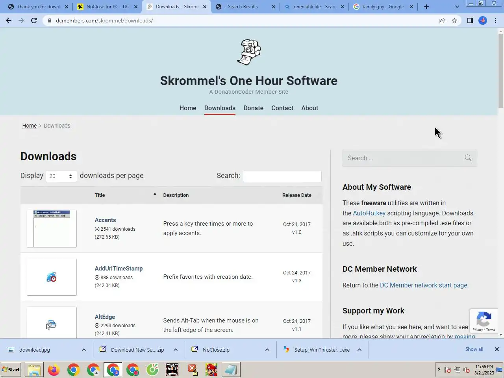
Task: Expand download.jpg download options chevron
Action: pos(84,350)
